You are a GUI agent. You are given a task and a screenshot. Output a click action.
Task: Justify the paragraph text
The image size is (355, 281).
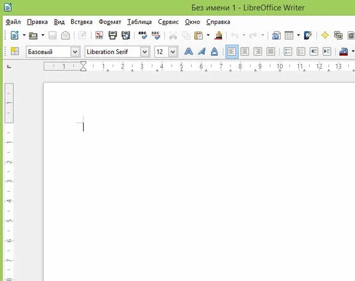pos(271,52)
